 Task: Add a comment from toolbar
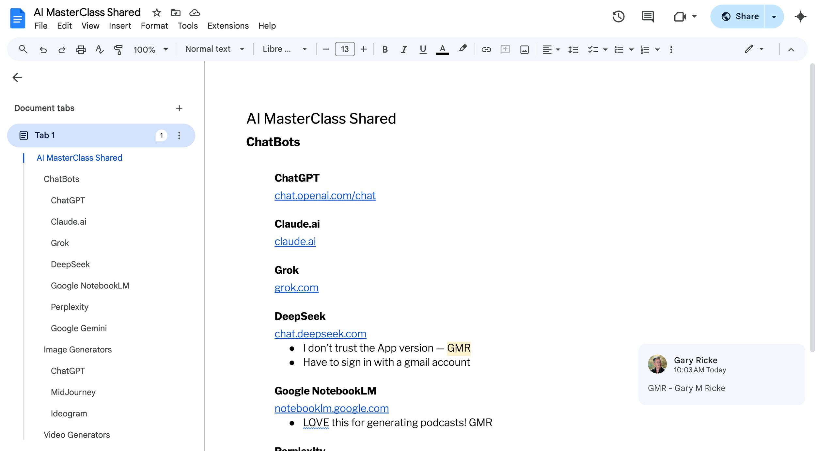pos(505,49)
